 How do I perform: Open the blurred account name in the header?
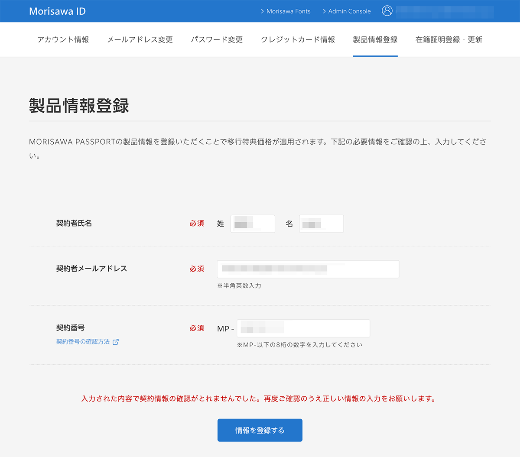click(444, 12)
